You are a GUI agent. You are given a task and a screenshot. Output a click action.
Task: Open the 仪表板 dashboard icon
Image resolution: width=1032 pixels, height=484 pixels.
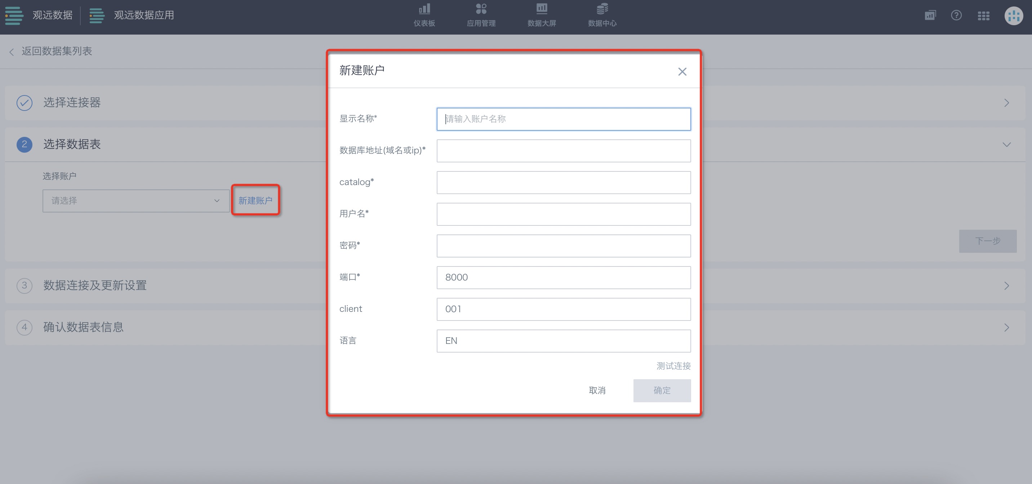424,9
